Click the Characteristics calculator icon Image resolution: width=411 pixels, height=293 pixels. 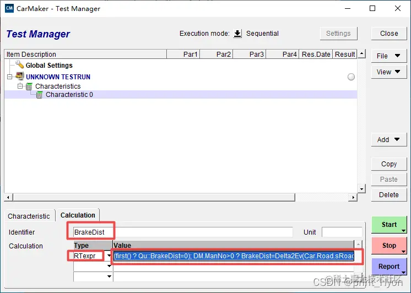[29, 86]
